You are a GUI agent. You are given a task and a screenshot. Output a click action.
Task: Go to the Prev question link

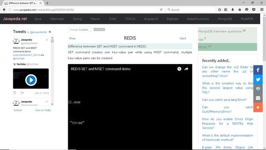coord(72,38)
